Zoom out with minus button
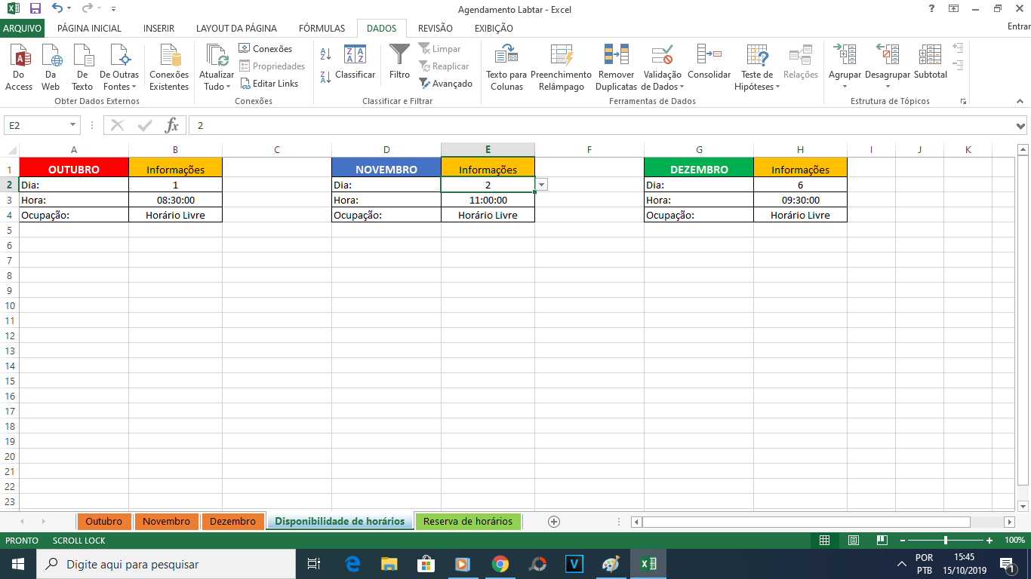 [x=901, y=541]
